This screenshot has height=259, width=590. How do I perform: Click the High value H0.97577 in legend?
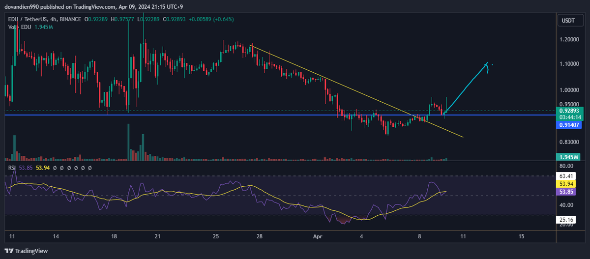point(123,19)
